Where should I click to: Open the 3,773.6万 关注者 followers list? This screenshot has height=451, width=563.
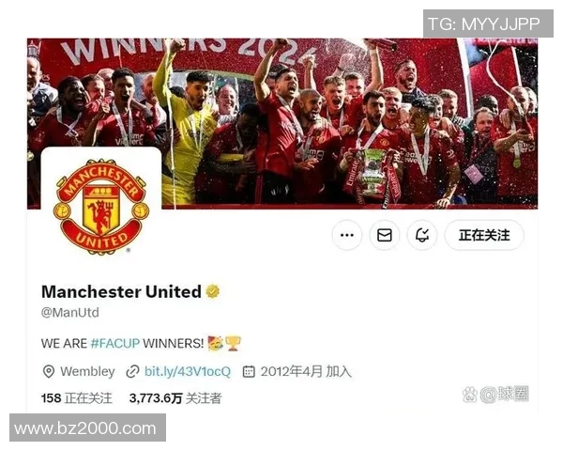(x=175, y=398)
